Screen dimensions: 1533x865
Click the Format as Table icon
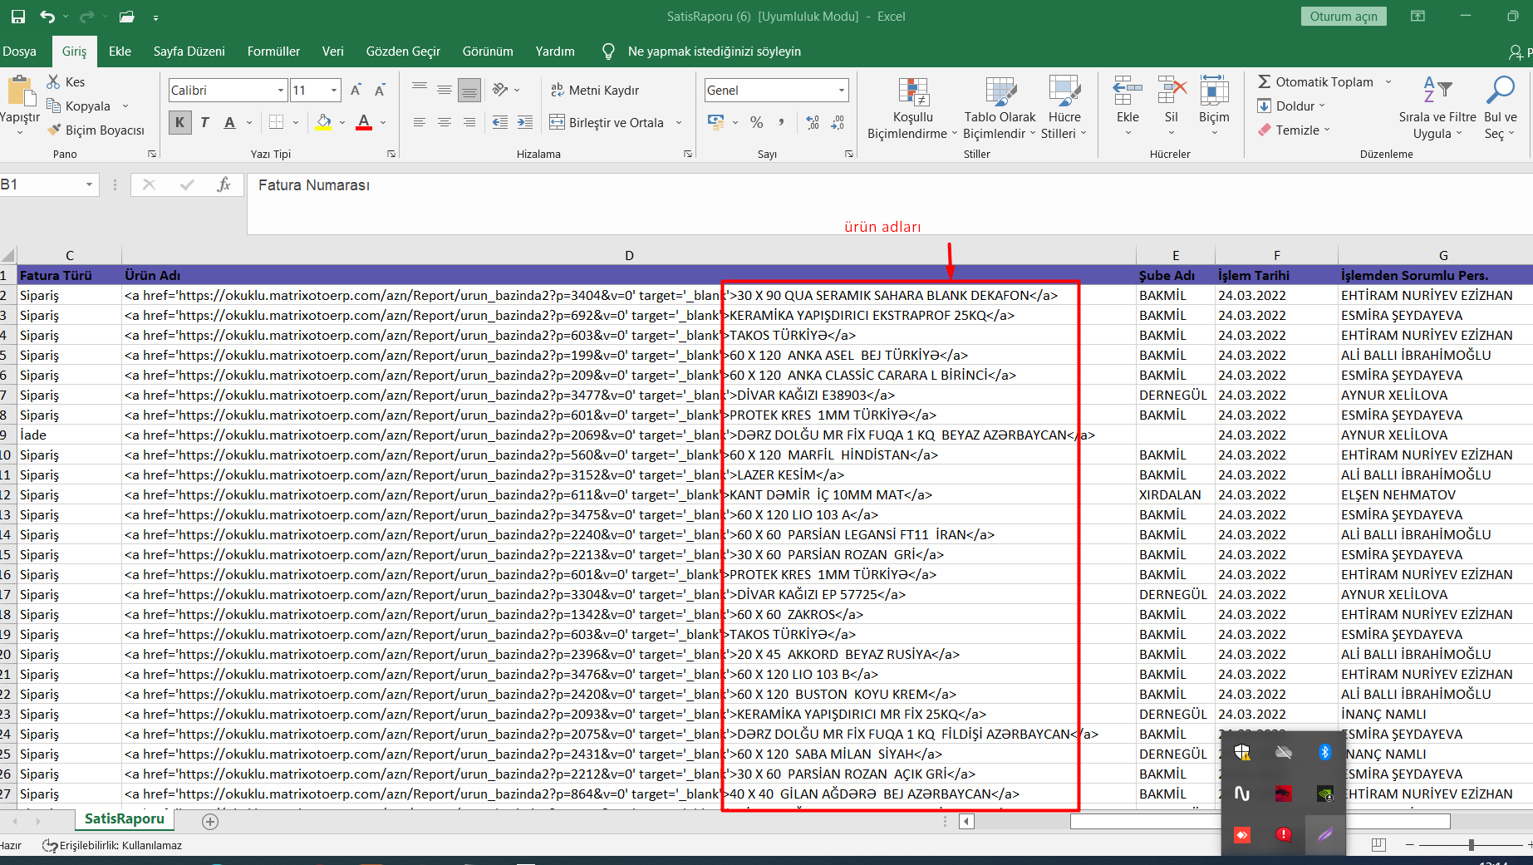1000,92
